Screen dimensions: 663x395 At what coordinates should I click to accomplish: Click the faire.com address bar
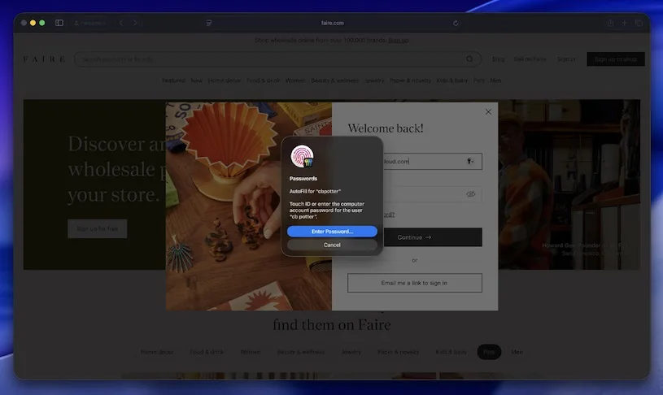click(333, 23)
